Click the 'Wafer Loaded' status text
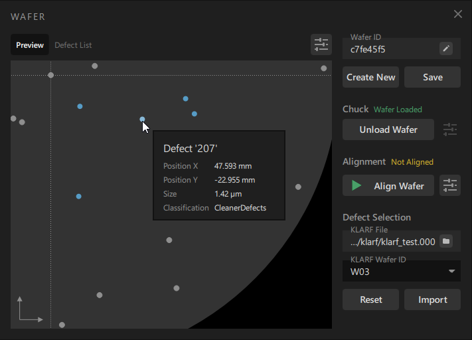This screenshot has width=472, height=340. point(398,110)
